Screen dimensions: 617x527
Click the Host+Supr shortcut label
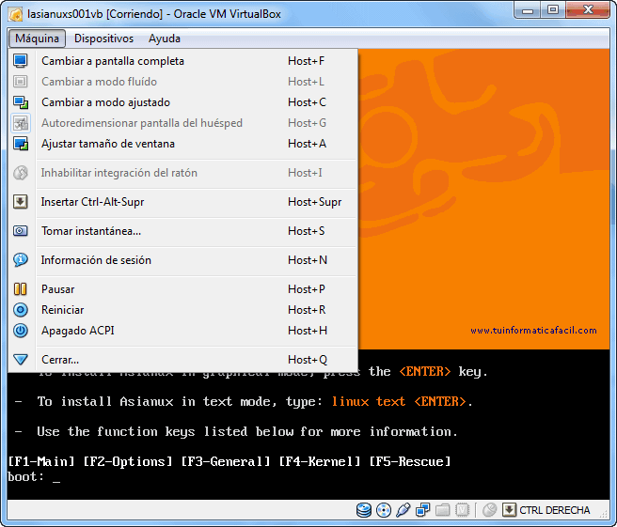coord(315,202)
